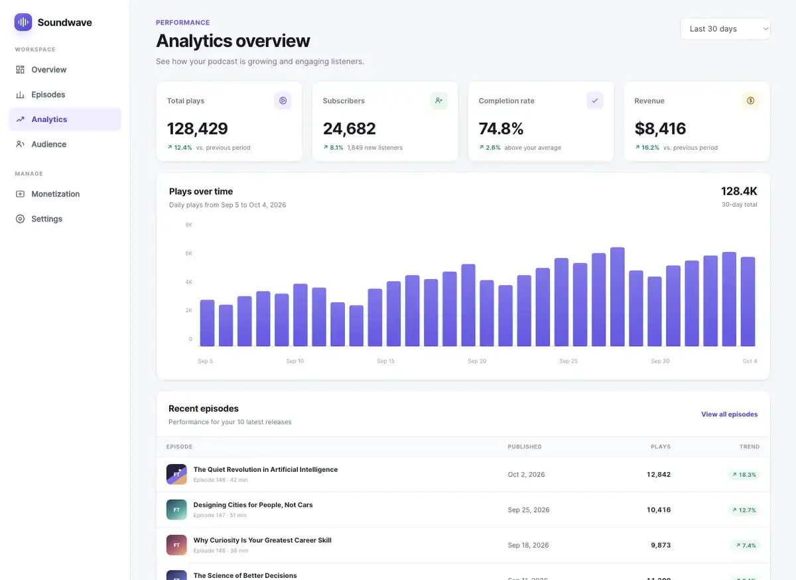Open the Last 30 days date range dropdown
796x580 pixels.
click(725, 29)
